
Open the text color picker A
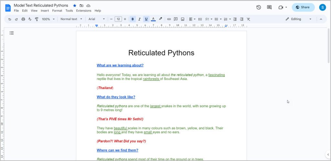(x=153, y=19)
